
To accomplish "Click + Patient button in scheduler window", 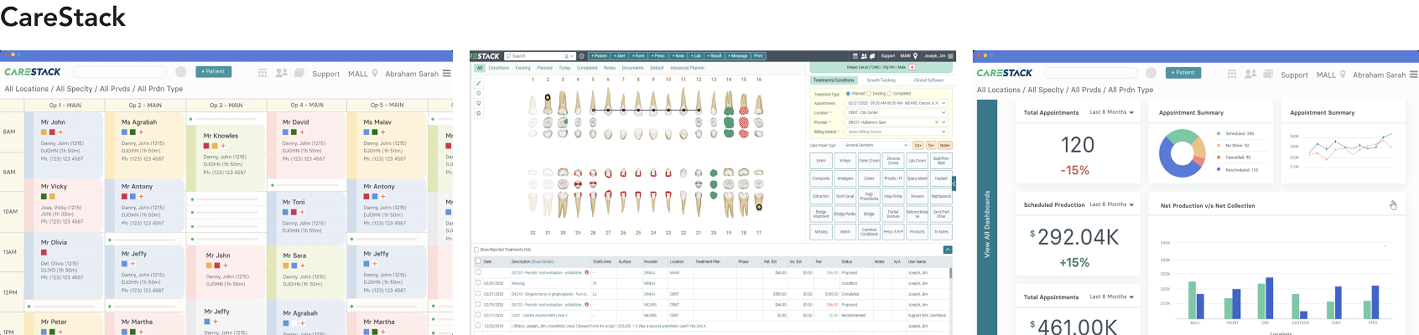I will [x=213, y=72].
